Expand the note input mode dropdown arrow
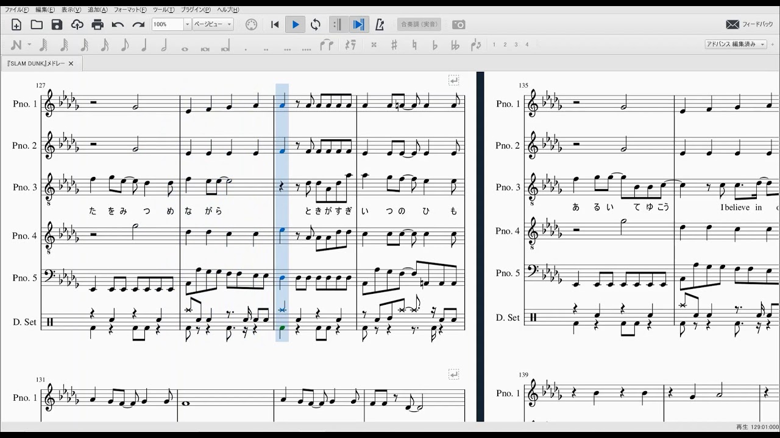This screenshot has height=438, width=780. pos(29,45)
